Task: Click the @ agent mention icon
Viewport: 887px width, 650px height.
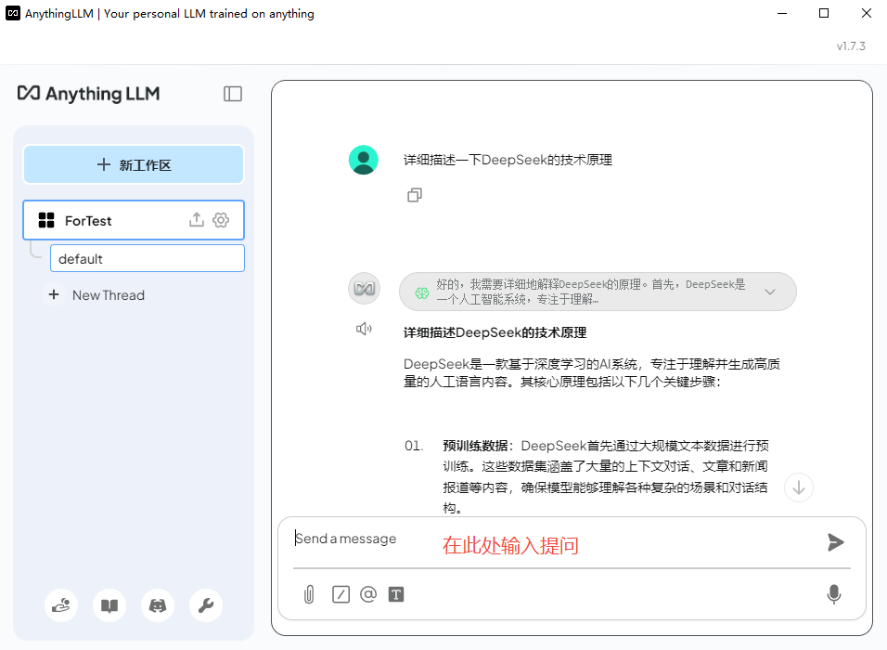Action: click(368, 594)
